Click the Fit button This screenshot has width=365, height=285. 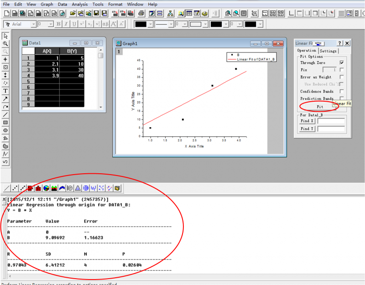tap(319, 106)
